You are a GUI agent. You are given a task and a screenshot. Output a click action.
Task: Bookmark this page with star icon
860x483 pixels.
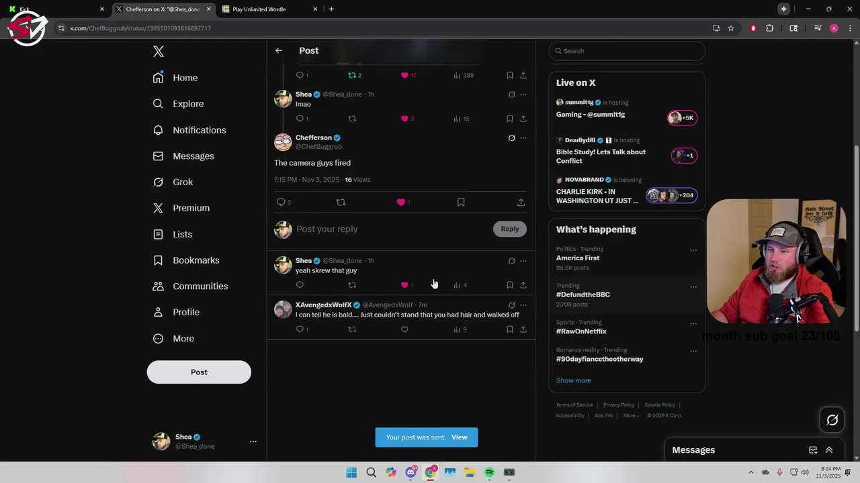731,28
